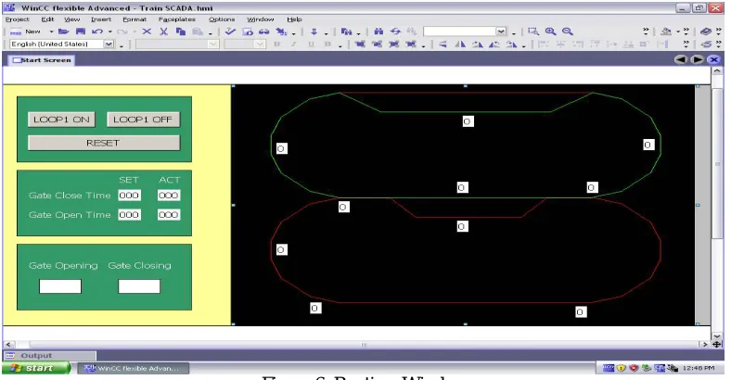
Task: Open the Faceplates menu
Action: point(176,19)
